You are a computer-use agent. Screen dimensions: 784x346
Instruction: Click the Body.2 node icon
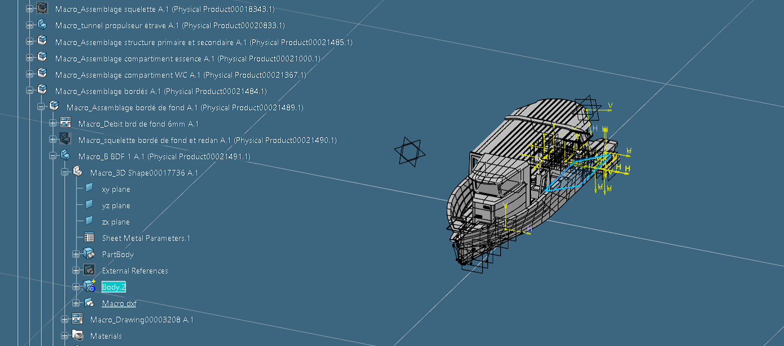point(89,287)
